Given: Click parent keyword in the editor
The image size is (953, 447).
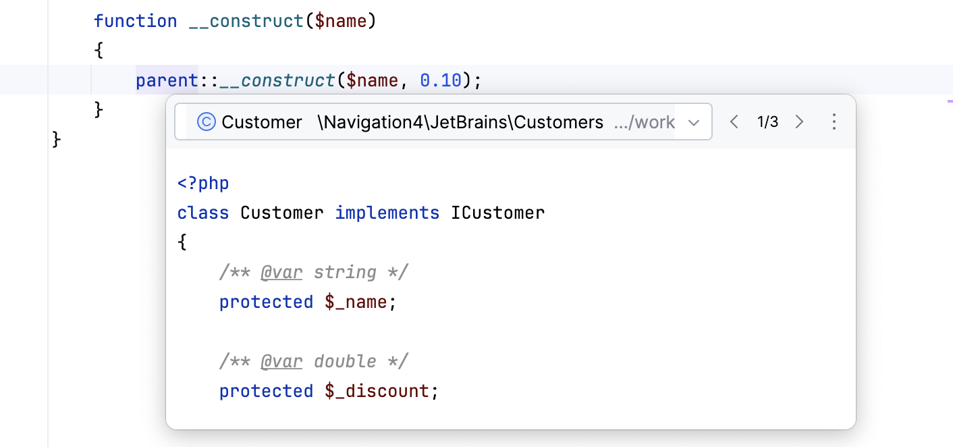Looking at the screenshot, I should tap(167, 80).
